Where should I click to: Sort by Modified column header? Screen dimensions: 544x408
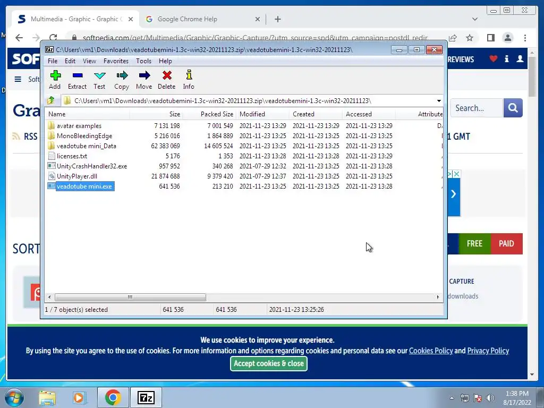click(x=262, y=114)
